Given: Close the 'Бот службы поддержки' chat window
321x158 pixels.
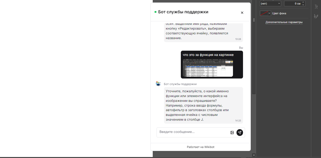Looking at the screenshot, I should pos(242,13).
